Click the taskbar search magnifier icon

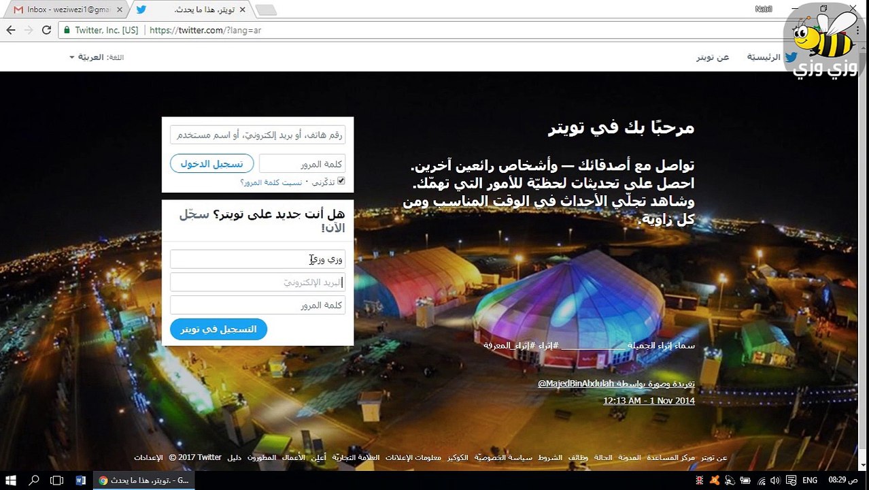pos(34,480)
